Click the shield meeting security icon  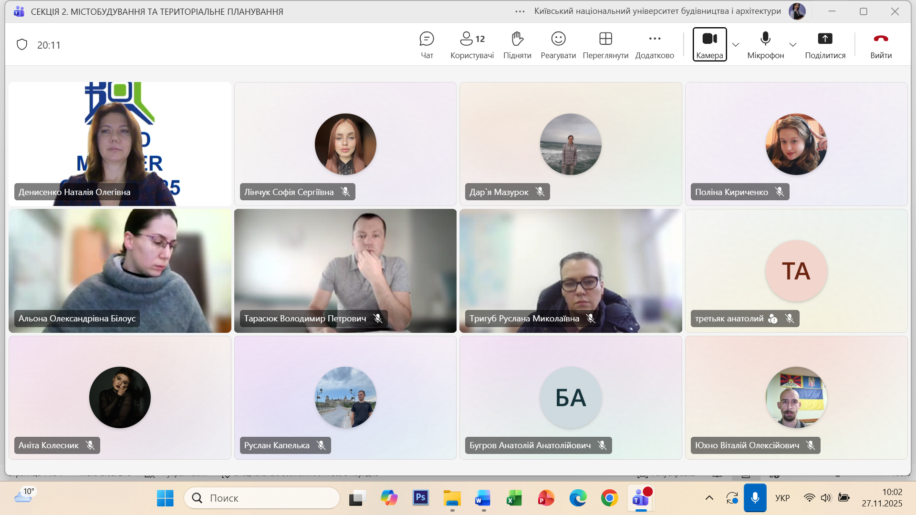[x=22, y=45]
